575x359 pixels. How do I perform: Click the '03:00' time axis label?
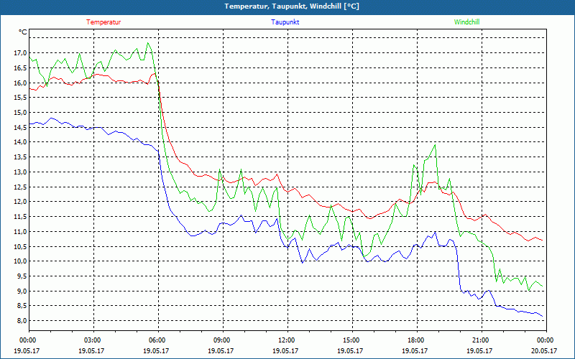tap(93, 340)
